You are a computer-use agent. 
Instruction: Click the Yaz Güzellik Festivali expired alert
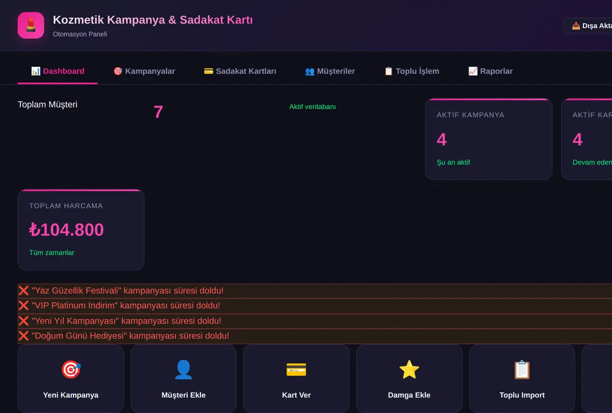315,291
